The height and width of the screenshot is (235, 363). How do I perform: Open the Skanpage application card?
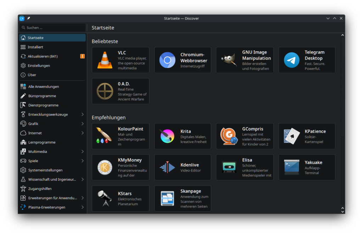(183, 198)
